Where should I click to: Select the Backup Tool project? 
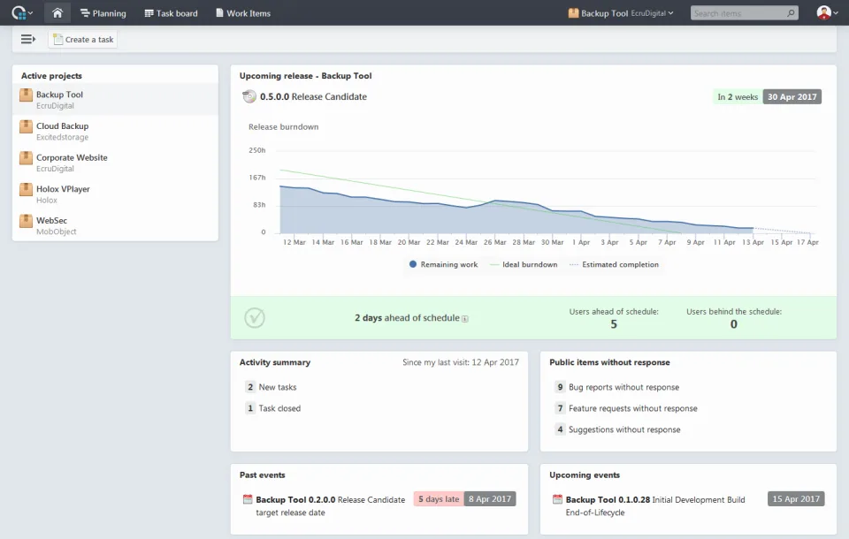click(x=115, y=100)
